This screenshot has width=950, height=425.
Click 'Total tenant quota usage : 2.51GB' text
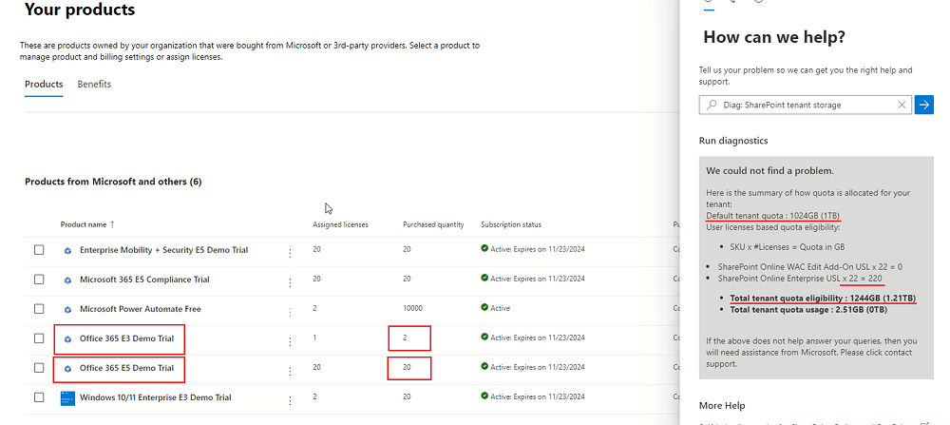click(807, 310)
